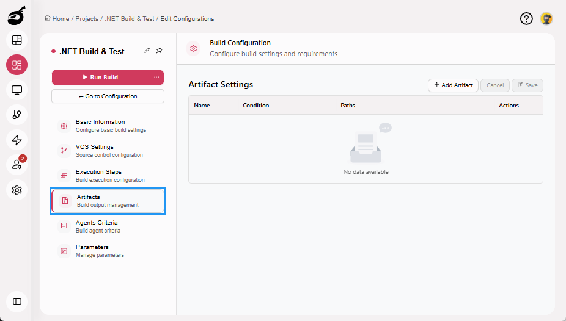Click the Build Configuration header gear icon

click(194, 48)
